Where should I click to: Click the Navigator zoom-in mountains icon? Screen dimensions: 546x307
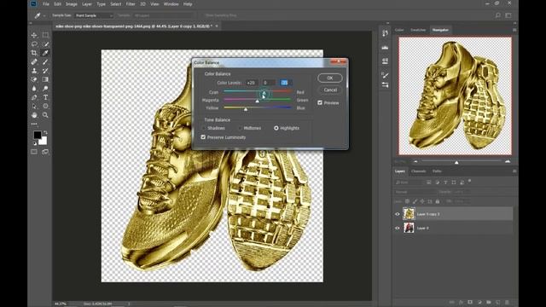(508, 161)
